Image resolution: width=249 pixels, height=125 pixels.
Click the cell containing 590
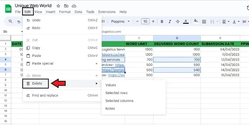click(x=177, y=65)
